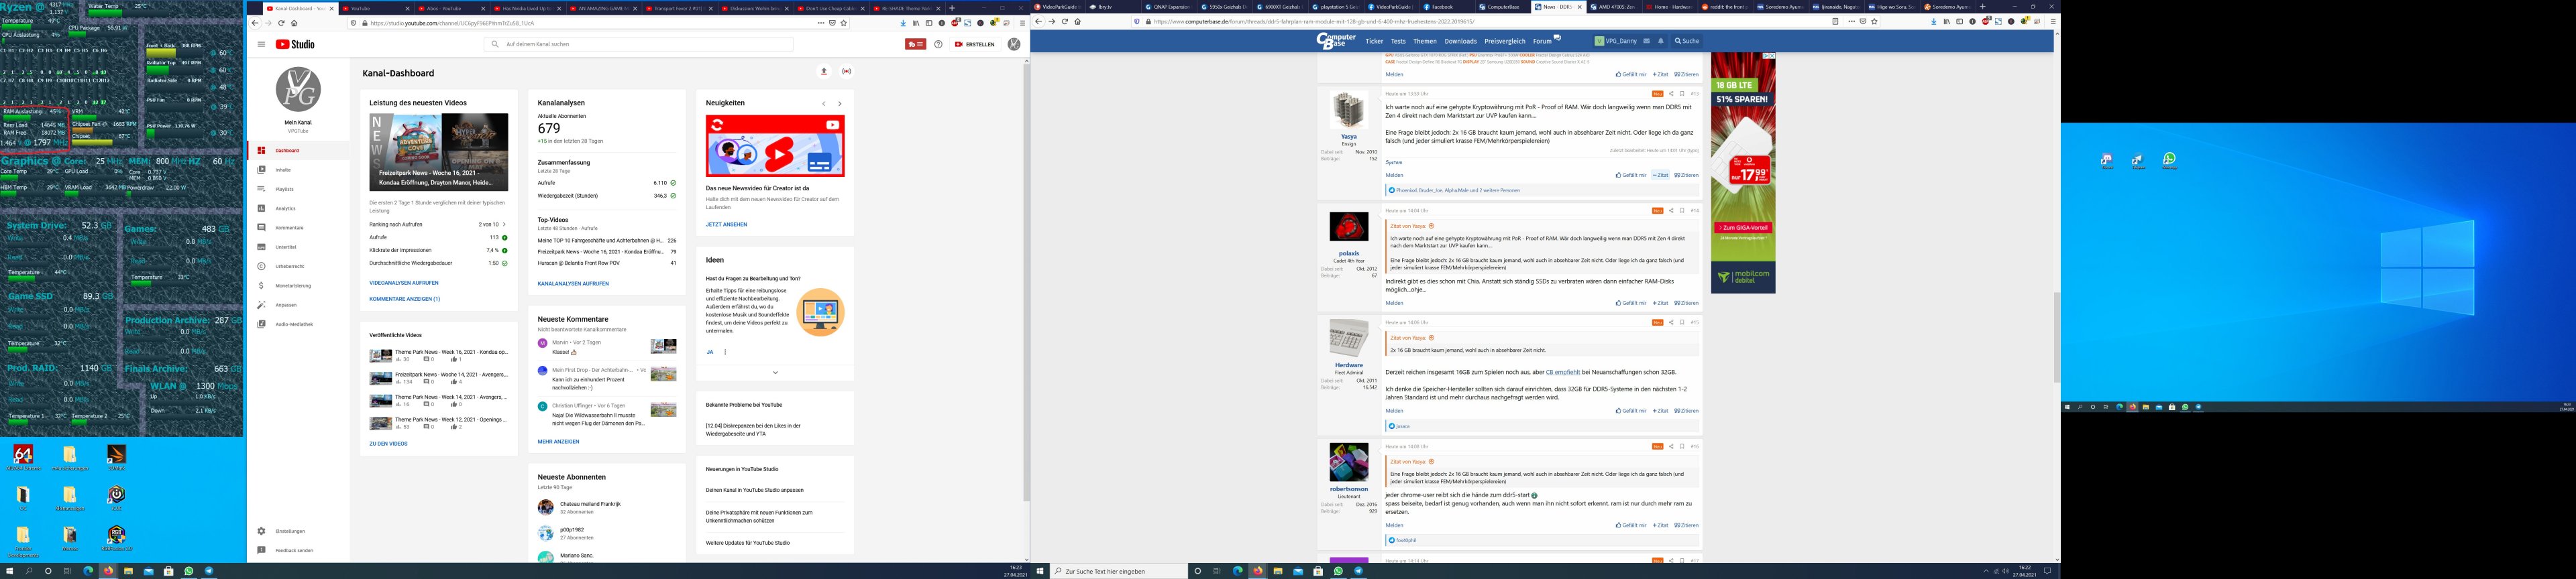Open Inhalte in YouTube Studio sidebar
The width and height of the screenshot is (2576, 579).
click(x=298, y=170)
